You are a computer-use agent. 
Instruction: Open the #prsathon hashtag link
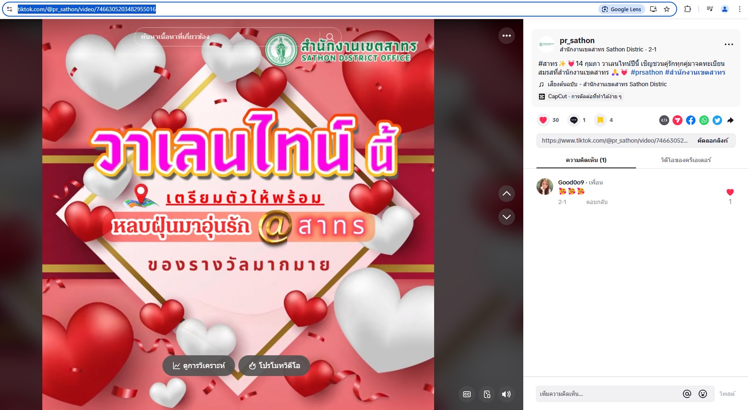(x=647, y=73)
